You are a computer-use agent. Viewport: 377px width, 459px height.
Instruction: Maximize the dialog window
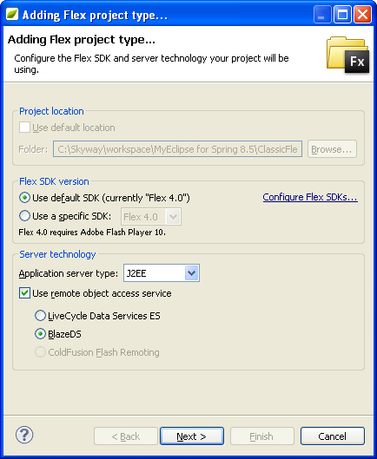click(342, 15)
